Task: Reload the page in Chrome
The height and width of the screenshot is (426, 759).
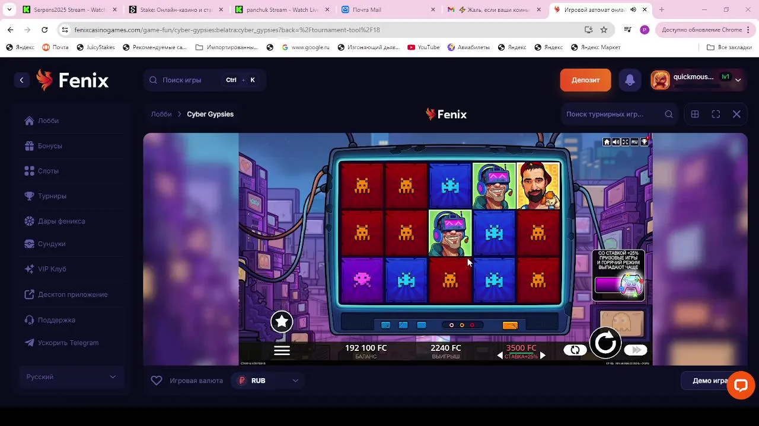Action: pyautogui.click(x=44, y=30)
